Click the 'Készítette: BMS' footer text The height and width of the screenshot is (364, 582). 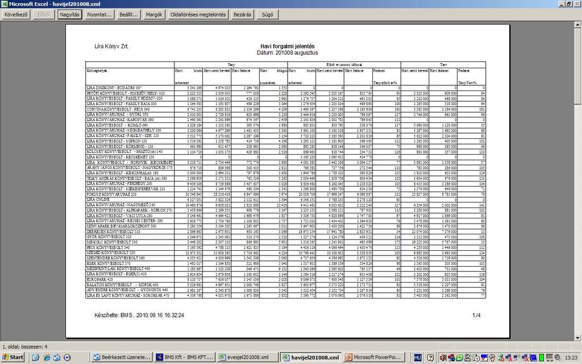[114, 315]
